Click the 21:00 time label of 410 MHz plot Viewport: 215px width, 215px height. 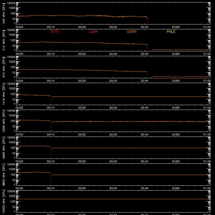[207, 54]
